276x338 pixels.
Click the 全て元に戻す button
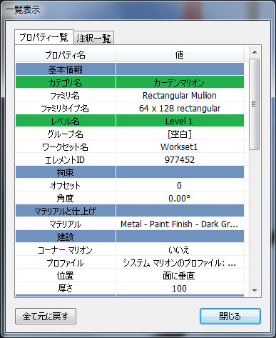pos(46,317)
